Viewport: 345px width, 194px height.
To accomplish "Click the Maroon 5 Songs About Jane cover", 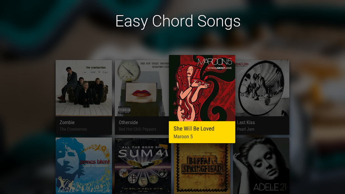I will coord(202,88).
